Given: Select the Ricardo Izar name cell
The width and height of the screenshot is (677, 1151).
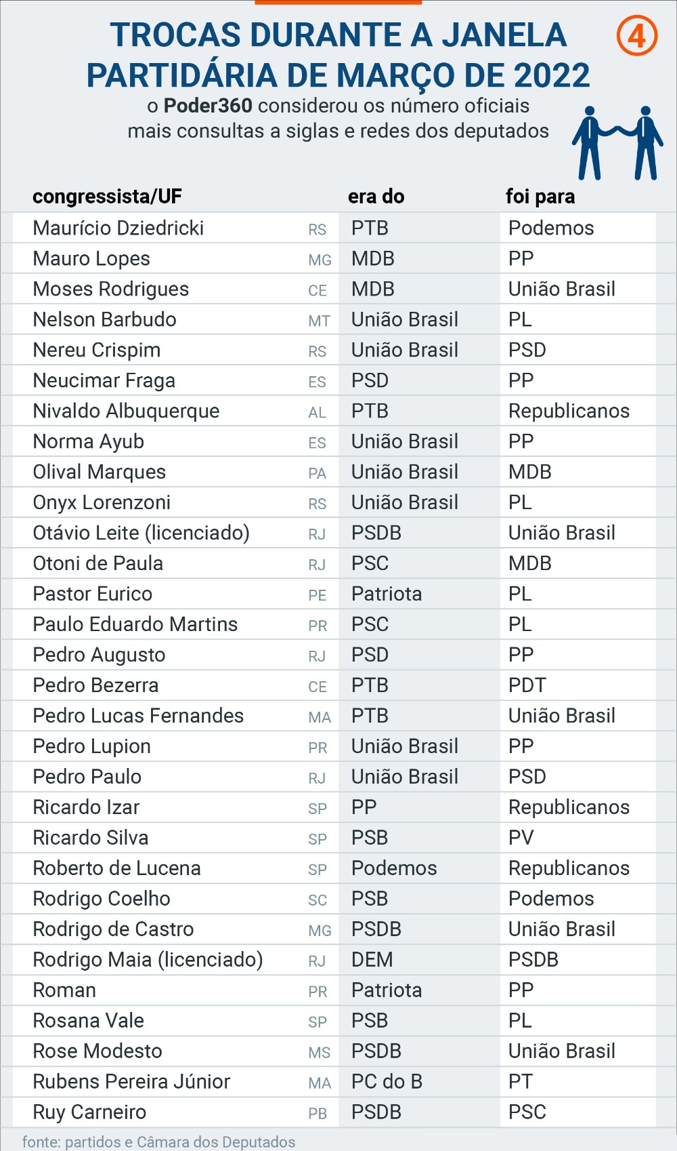Looking at the screenshot, I should pos(87,807).
